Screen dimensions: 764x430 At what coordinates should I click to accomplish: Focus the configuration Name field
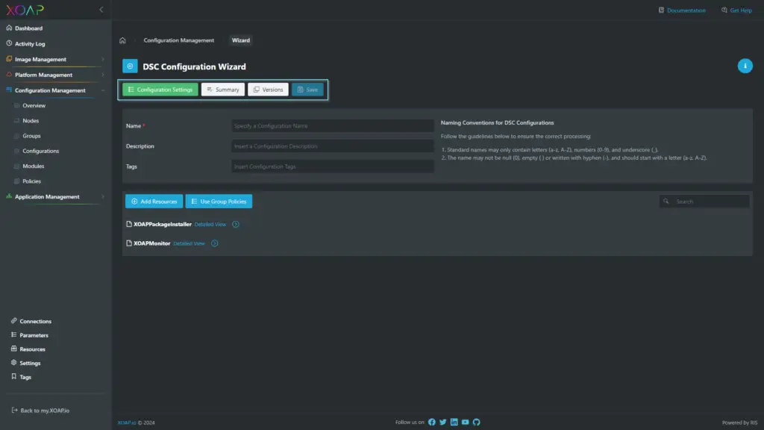[332, 125]
